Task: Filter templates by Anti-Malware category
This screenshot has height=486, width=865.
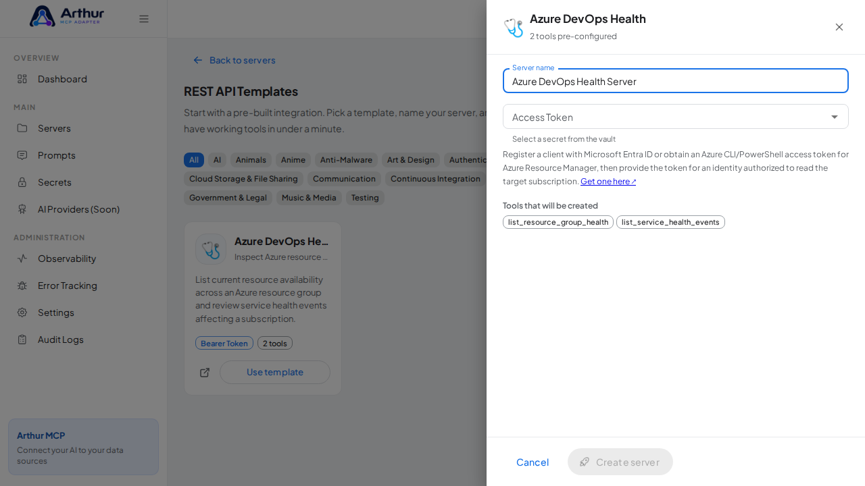Action: (346, 160)
